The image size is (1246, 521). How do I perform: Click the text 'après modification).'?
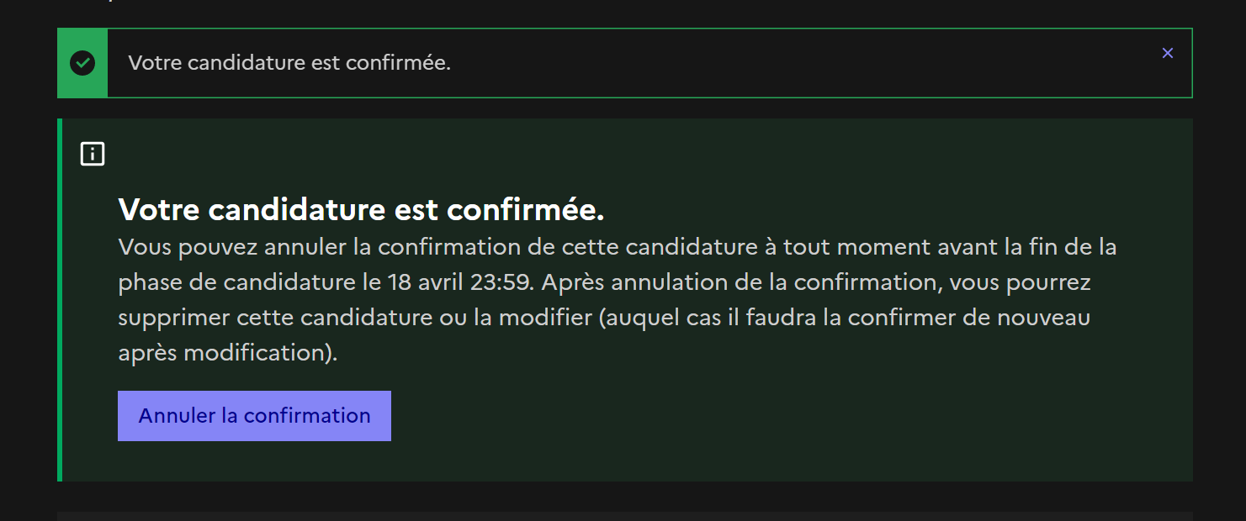(x=227, y=353)
